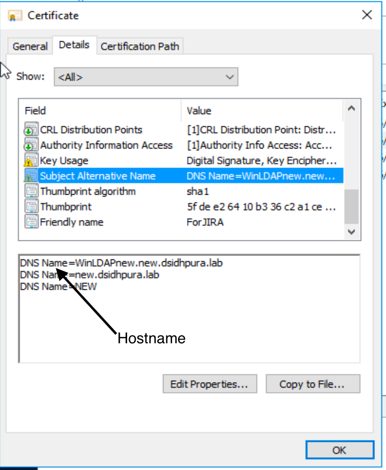This screenshot has width=386, height=470.
Task: Click the [1]CRL Distribution Point value
Action: pos(261,130)
